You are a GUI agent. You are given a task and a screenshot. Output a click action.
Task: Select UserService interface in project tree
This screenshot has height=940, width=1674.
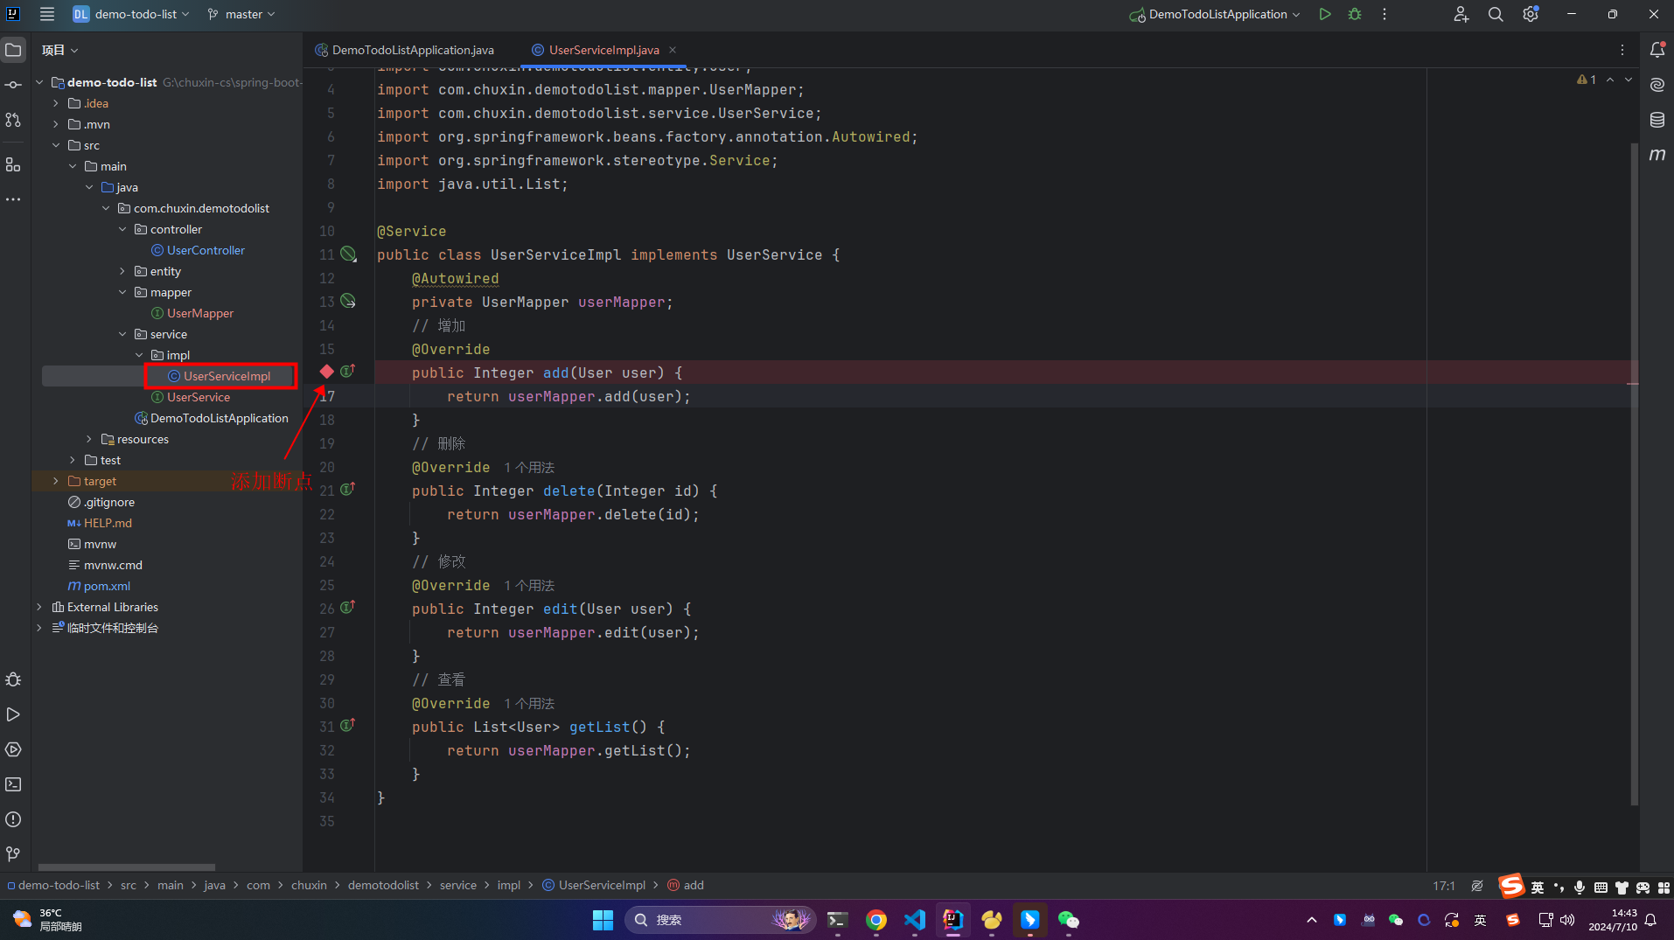click(x=191, y=397)
